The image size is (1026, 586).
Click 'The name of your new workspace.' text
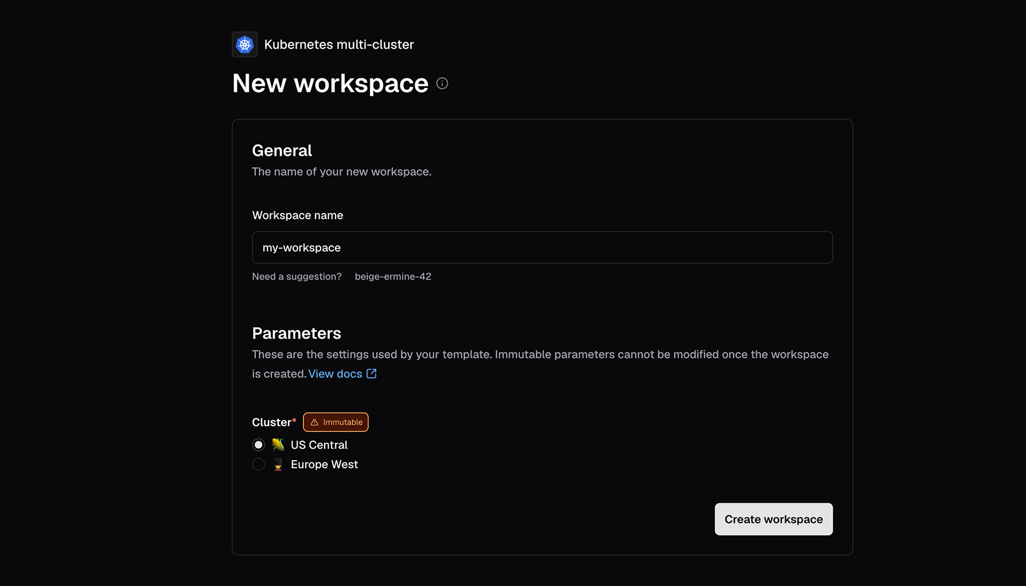pos(342,172)
